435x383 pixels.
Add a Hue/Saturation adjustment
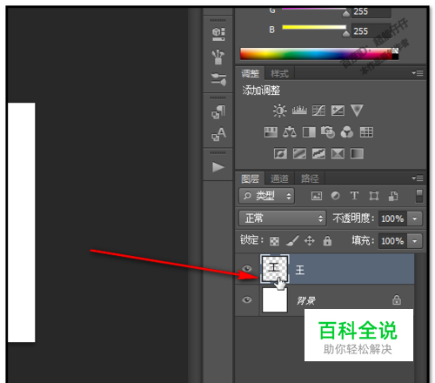tap(271, 132)
